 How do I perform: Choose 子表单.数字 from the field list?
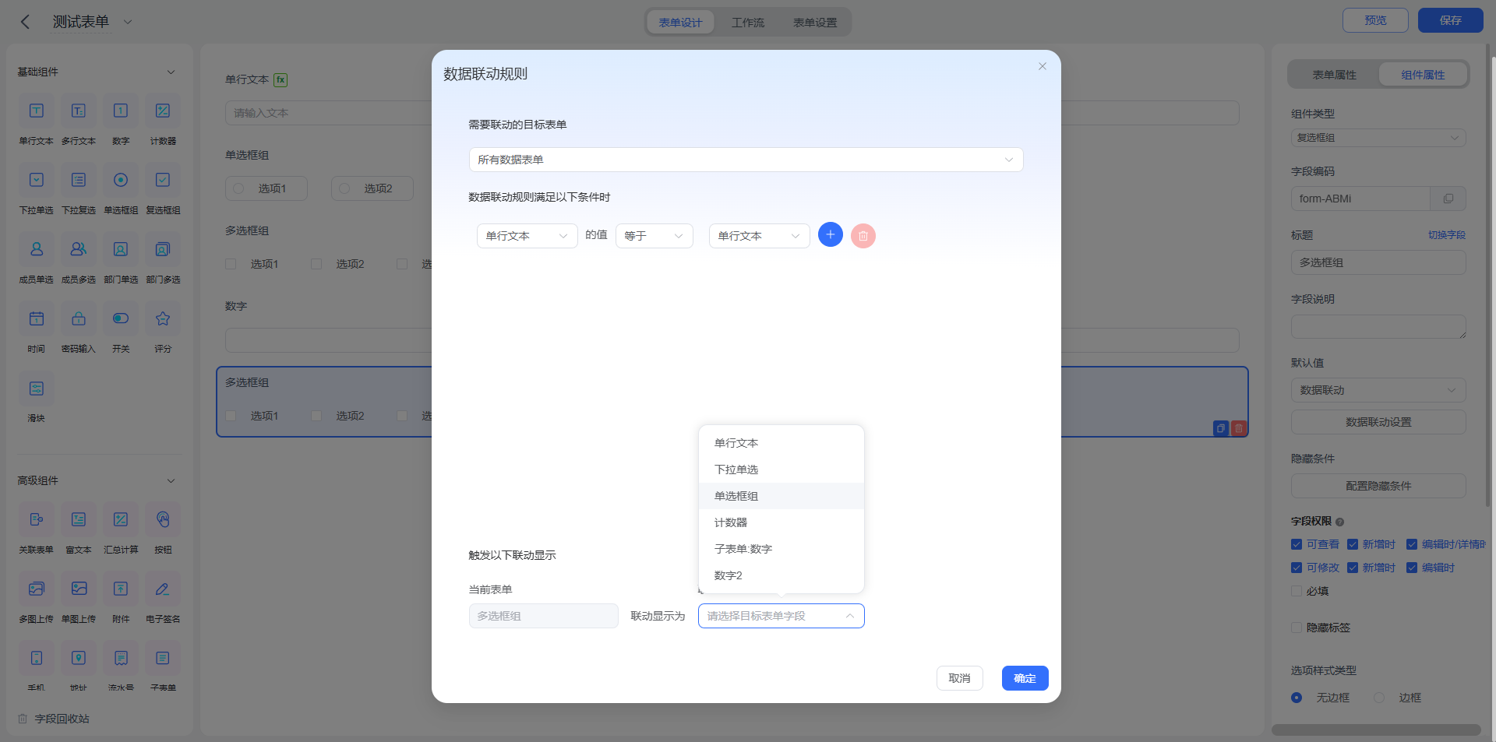click(782, 549)
